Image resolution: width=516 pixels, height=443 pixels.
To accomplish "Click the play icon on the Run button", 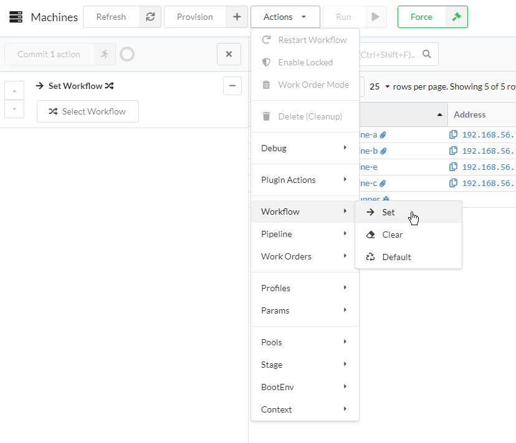I will 374,17.
